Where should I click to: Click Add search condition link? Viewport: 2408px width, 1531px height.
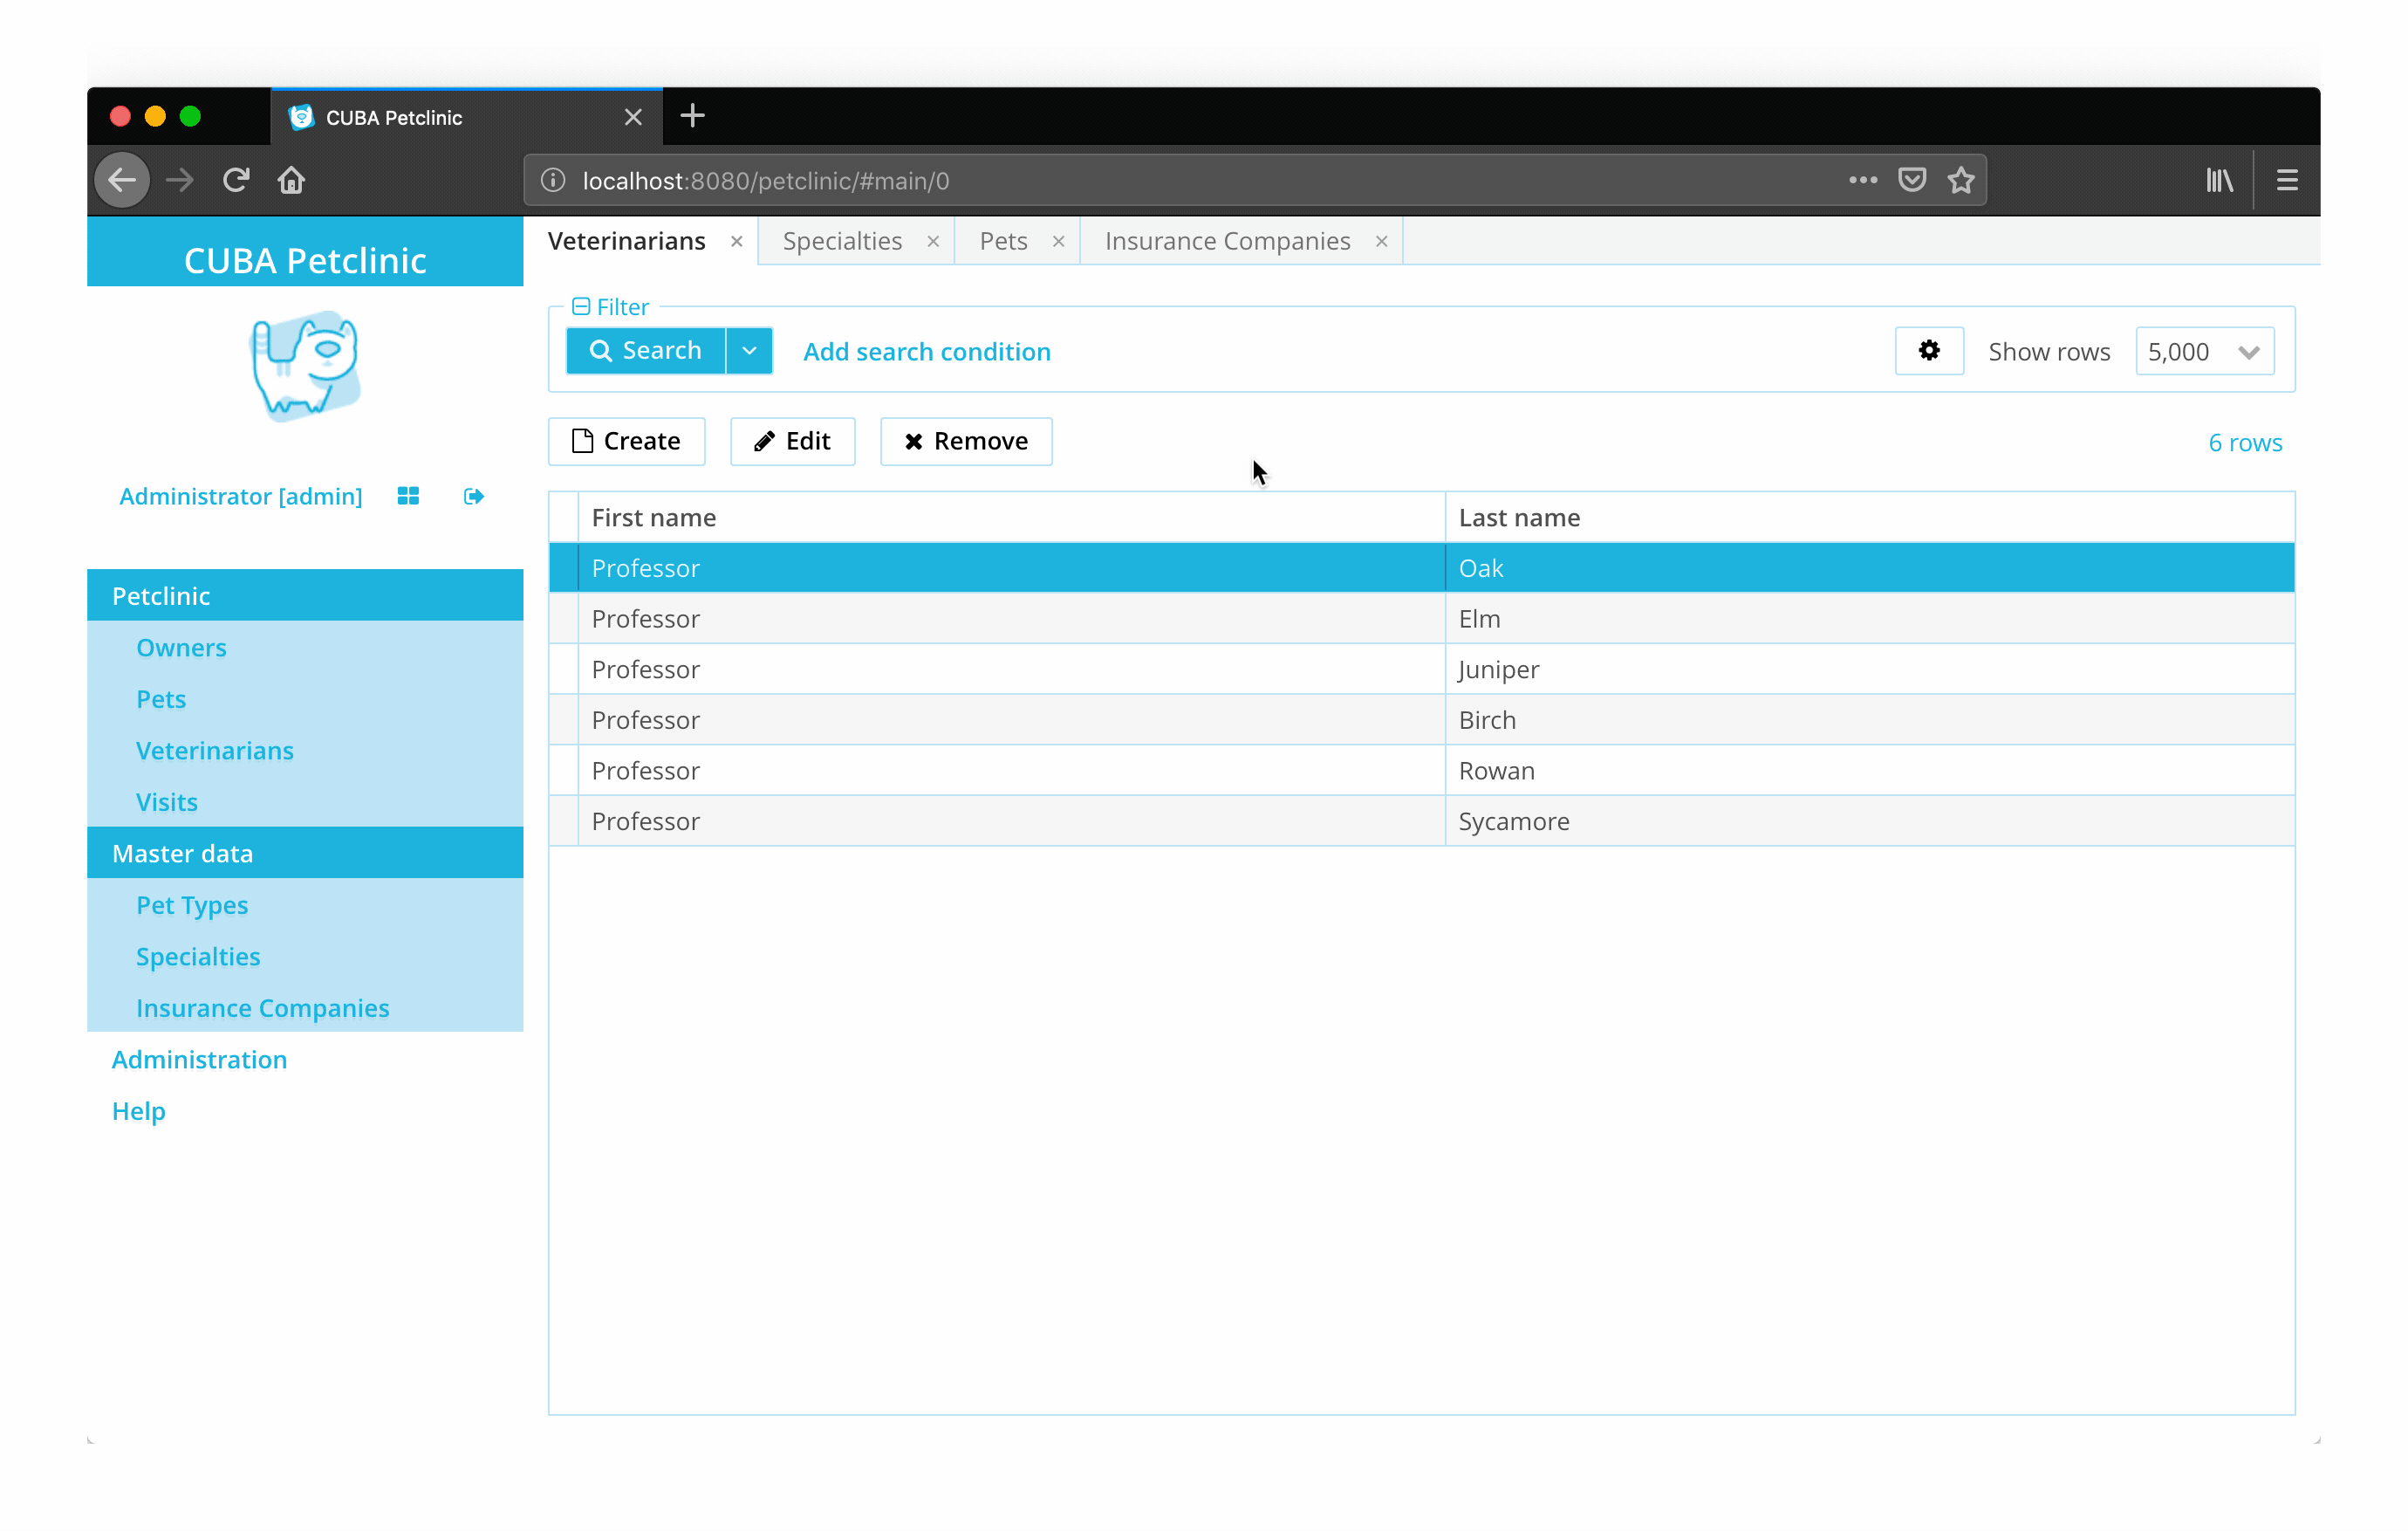click(926, 351)
